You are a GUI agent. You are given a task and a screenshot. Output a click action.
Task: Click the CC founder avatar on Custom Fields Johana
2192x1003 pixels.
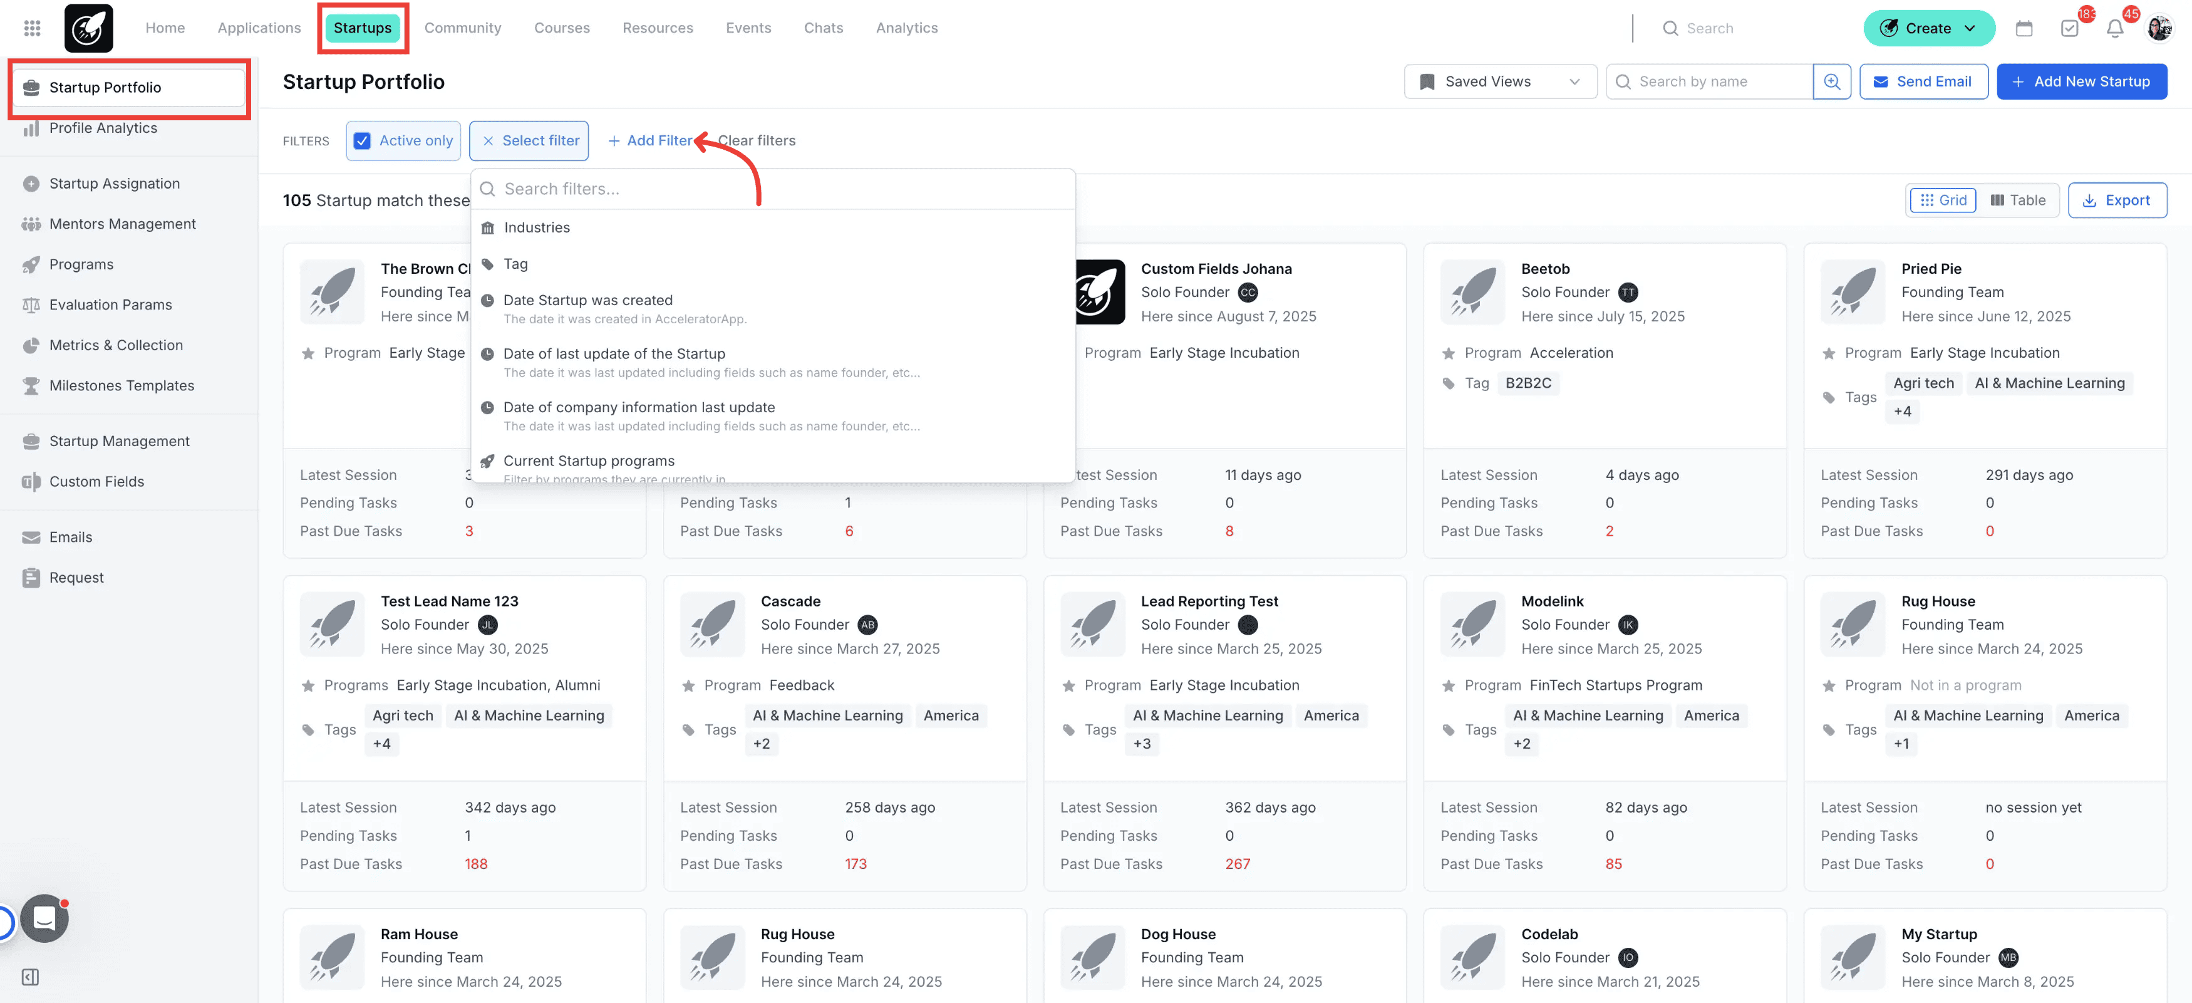pos(1248,292)
